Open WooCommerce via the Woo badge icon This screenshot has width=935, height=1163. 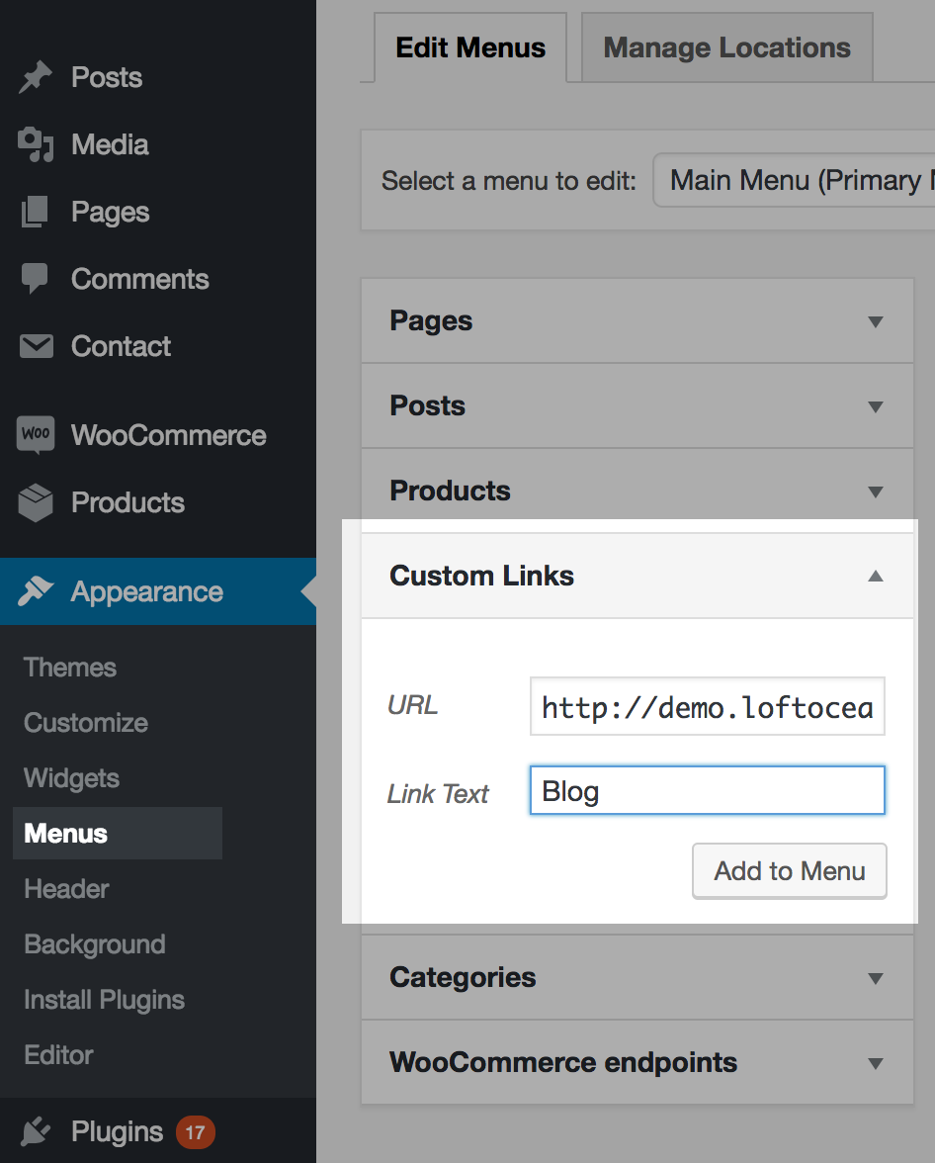click(36, 435)
